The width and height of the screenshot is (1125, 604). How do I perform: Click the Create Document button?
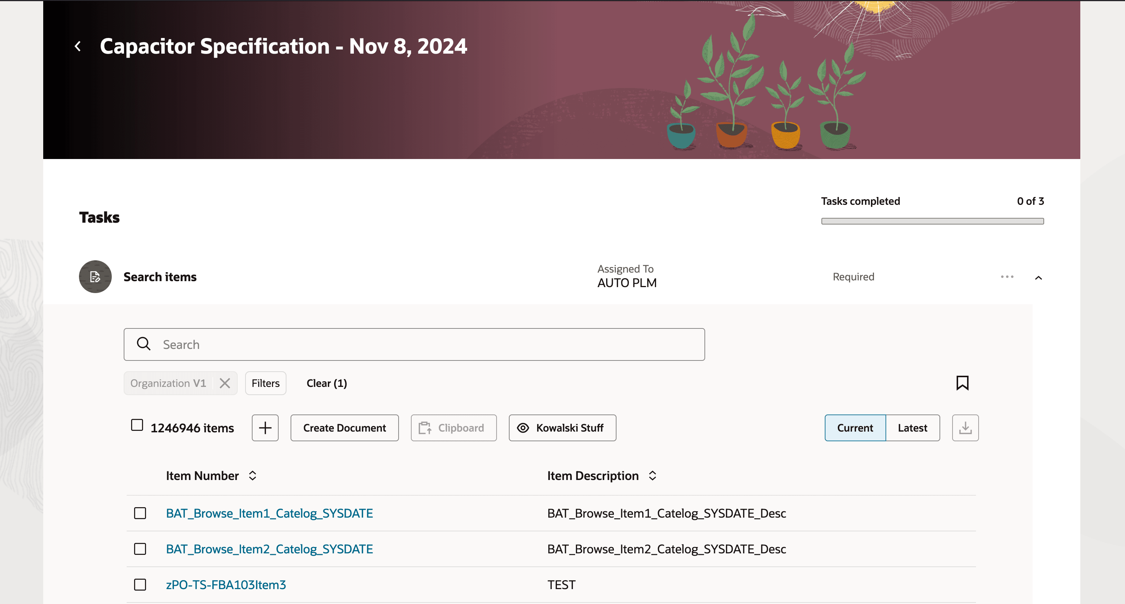(344, 428)
